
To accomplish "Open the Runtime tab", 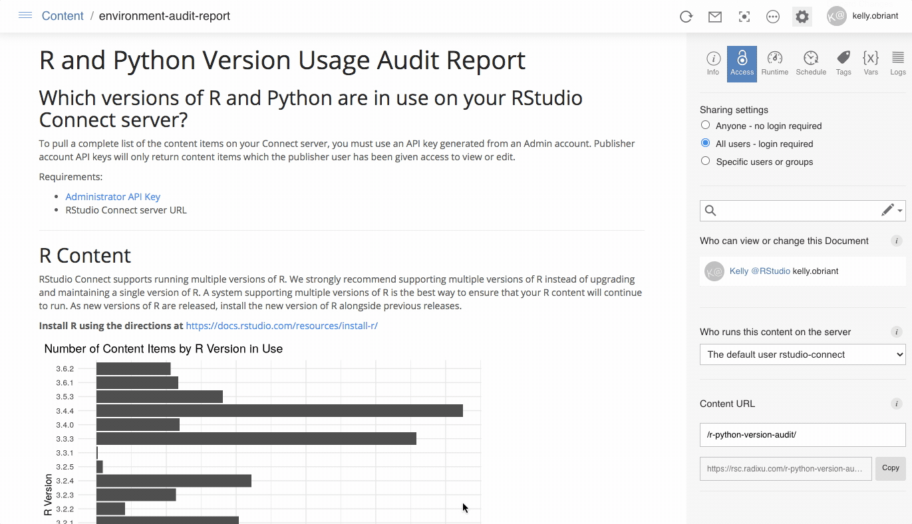I will coord(775,64).
